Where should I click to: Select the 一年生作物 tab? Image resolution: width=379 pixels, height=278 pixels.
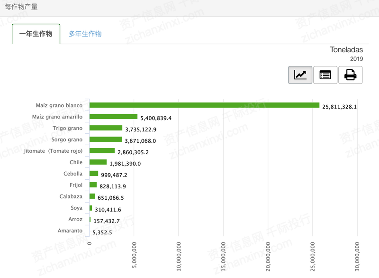(36, 34)
